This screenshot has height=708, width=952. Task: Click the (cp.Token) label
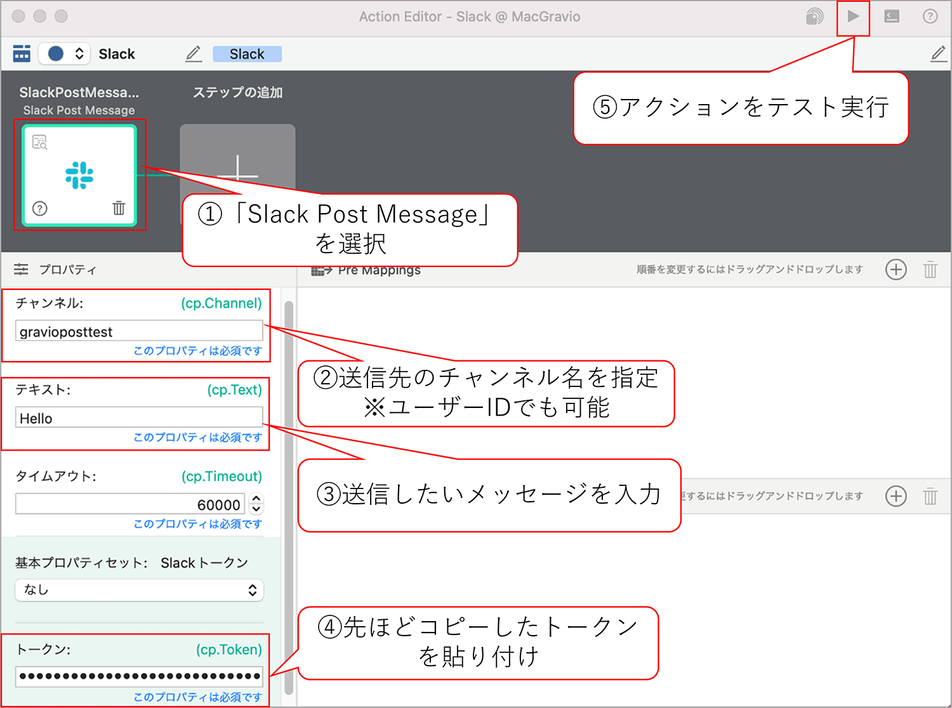click(228, 650)
